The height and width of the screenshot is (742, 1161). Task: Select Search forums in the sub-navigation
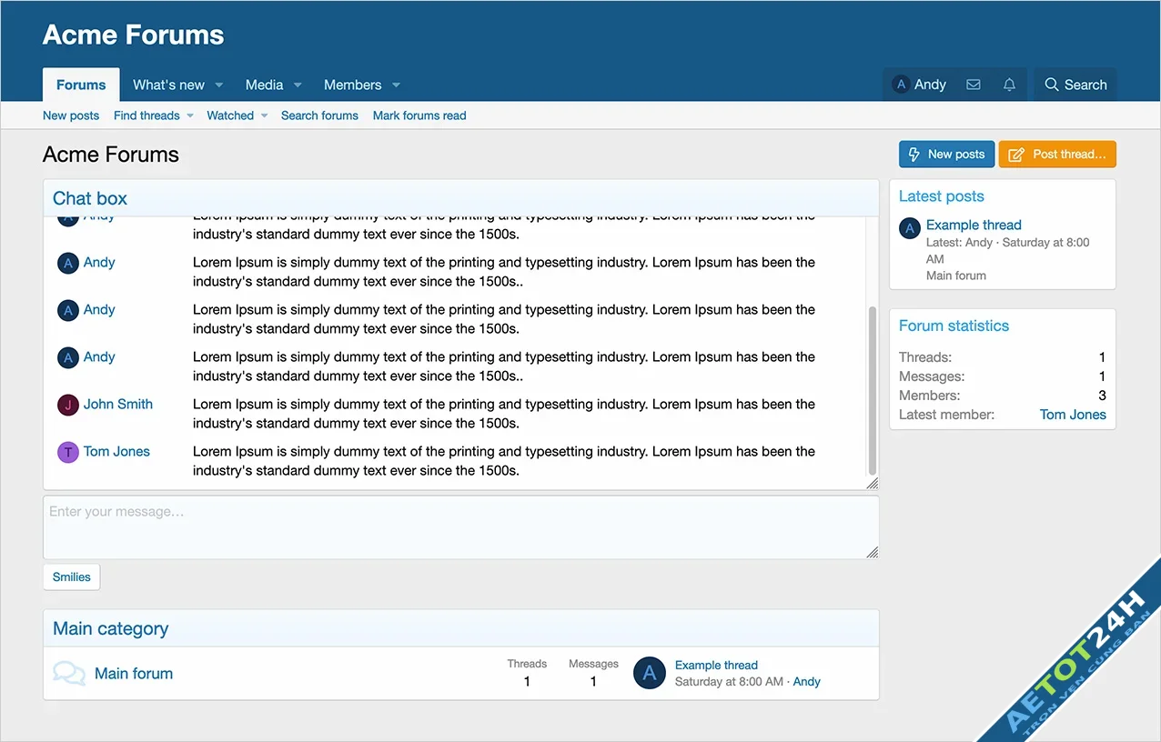[319, 115]
